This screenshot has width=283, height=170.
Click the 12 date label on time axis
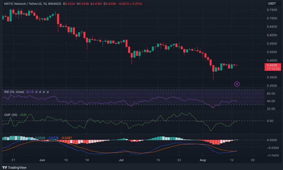pyautogui.click(x=232, y=160)
